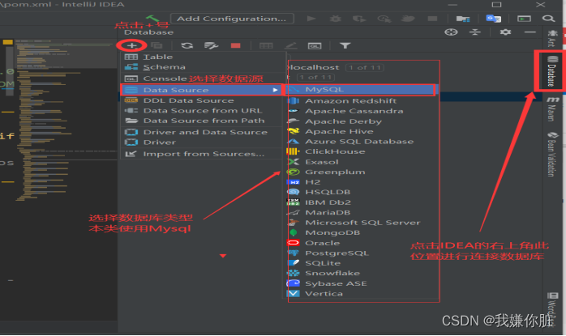Image resolution: width=566 pixels, height=336 pixels.
Task: Choose Oracle data source
Action: (x=362, y=243)
